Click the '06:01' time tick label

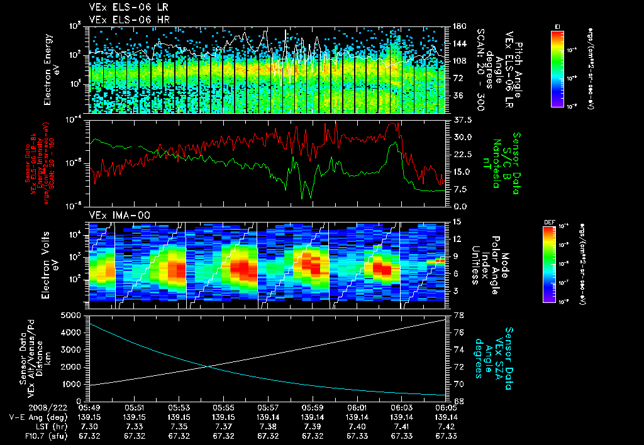pos(357,408)
